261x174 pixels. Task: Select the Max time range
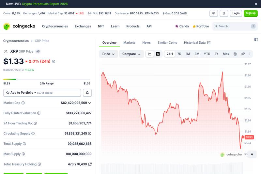tap(226, 54)
